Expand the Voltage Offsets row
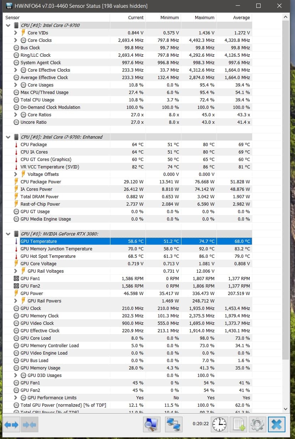The height and width of the screenshot is (439, 295). [16, 174]
